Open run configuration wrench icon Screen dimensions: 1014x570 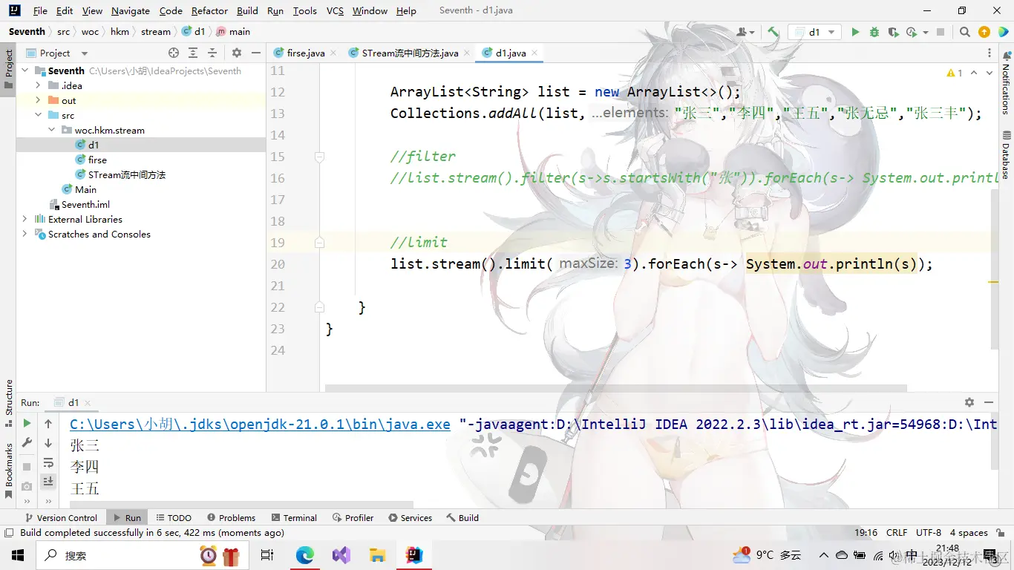[x=27, y=443]
